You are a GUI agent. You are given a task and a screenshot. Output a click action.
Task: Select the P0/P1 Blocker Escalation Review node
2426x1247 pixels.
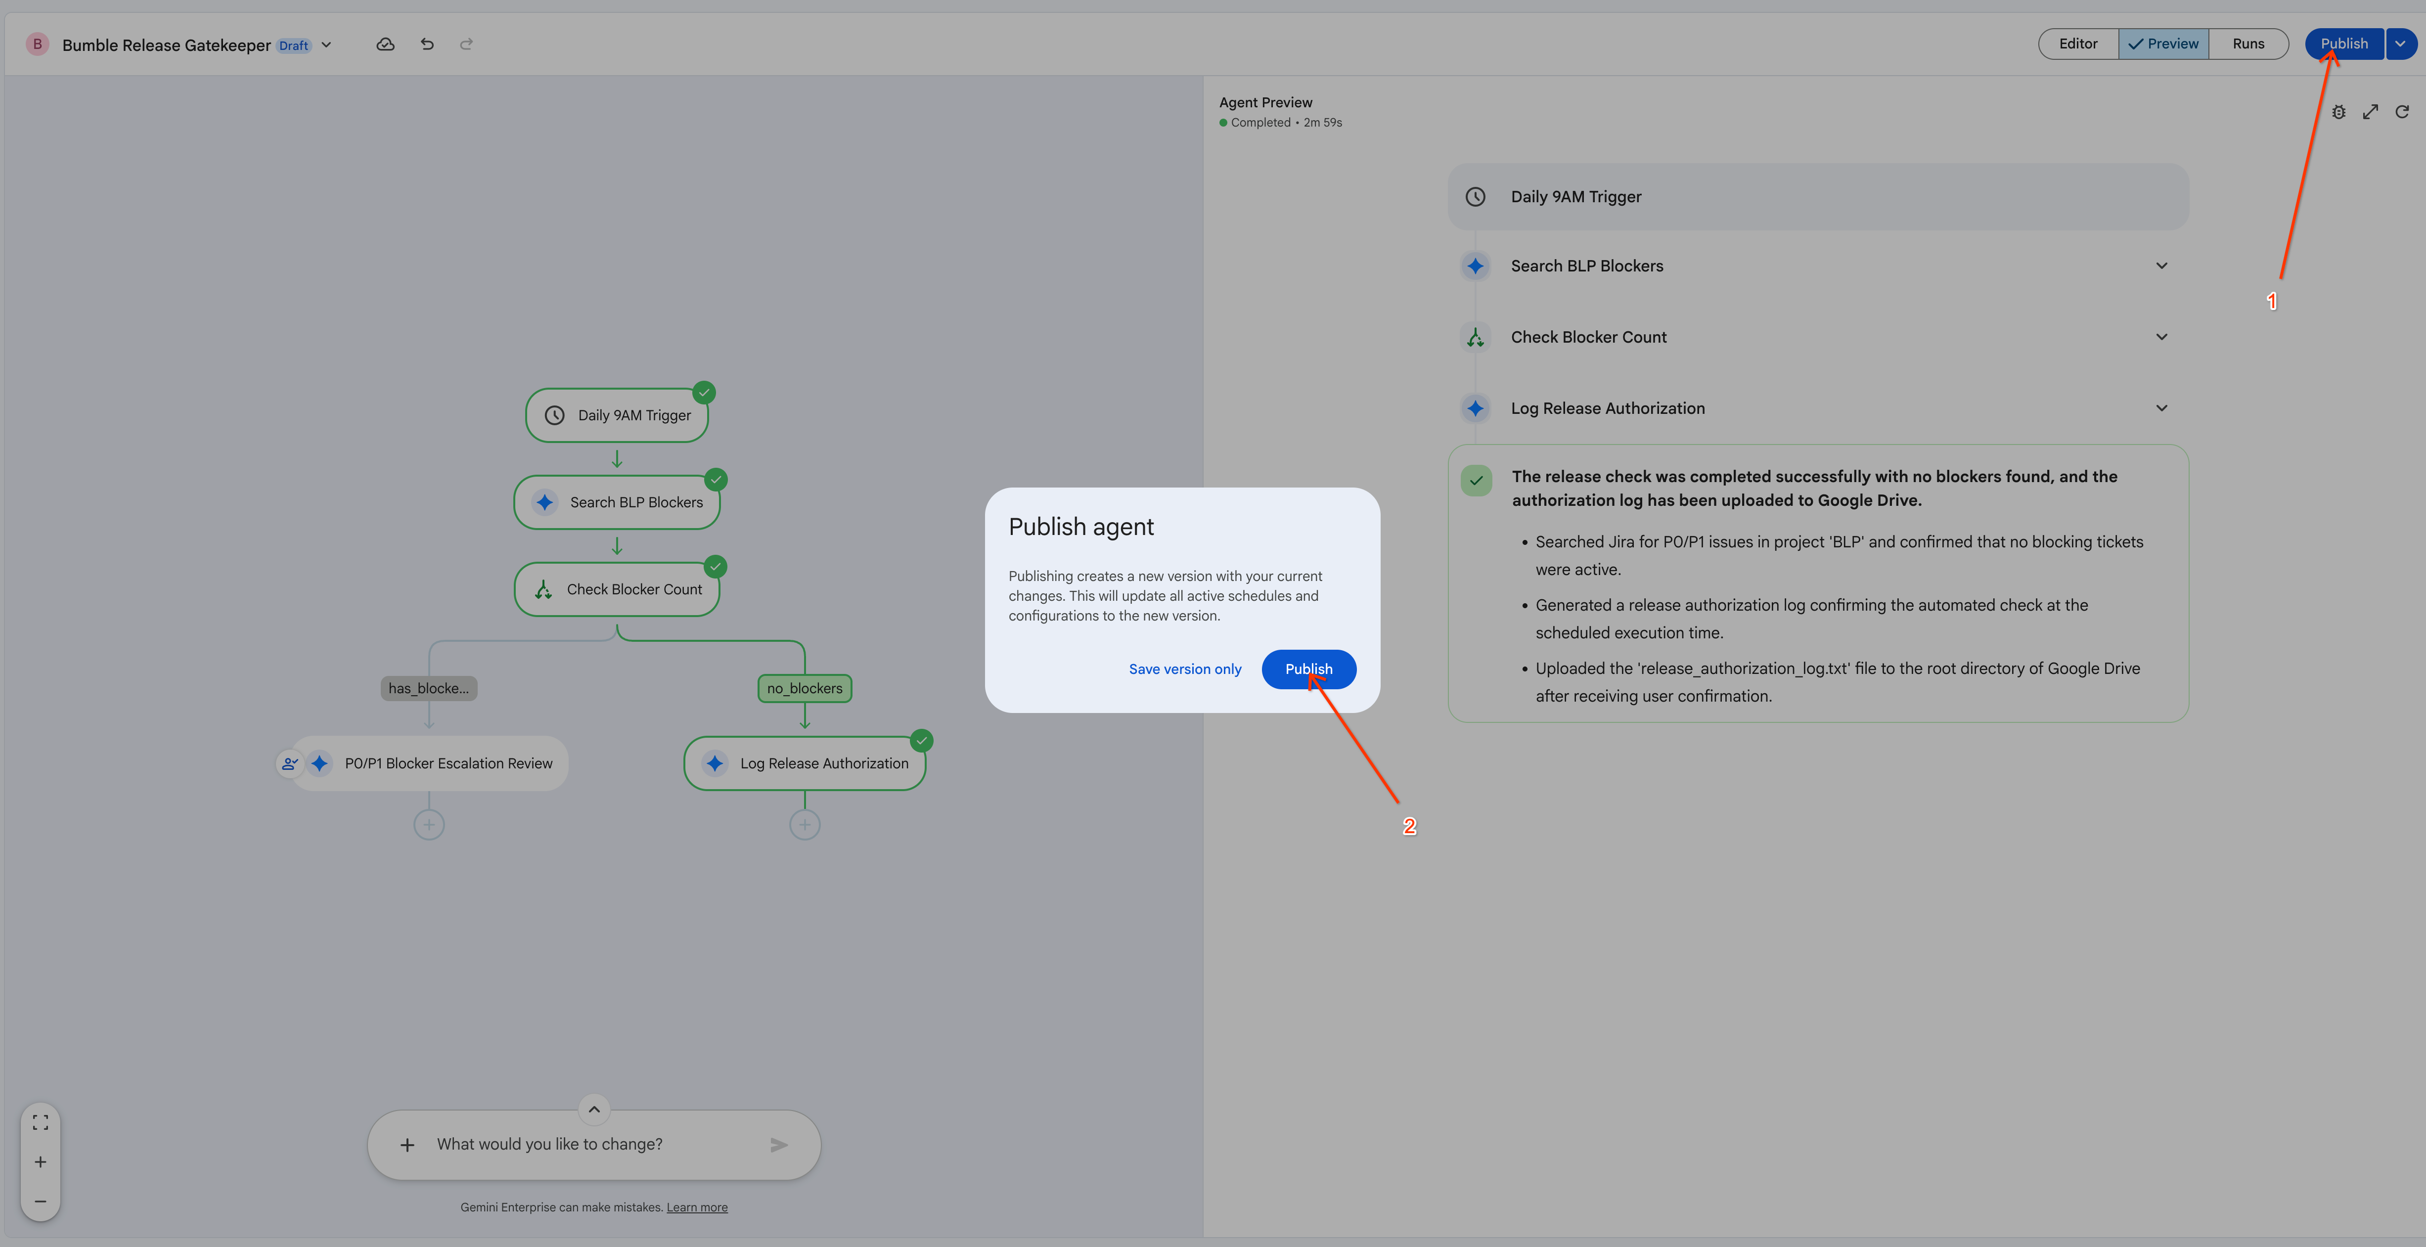[x=429, y=764]
